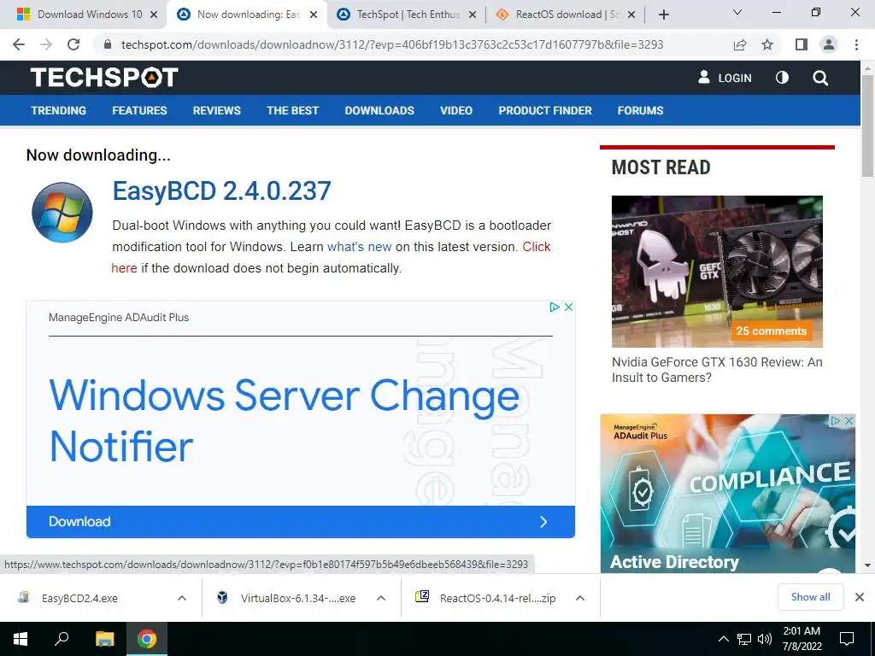Open the tab search dropdown arrow
The width and height of the screenshot is (875, 656).
pyautogui.click(x=737, y=12)
